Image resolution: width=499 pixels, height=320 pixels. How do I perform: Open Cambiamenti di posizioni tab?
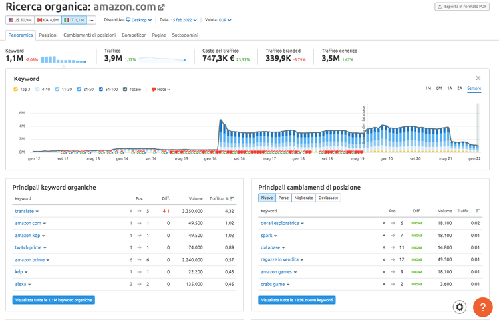click(x=89, y=35)
